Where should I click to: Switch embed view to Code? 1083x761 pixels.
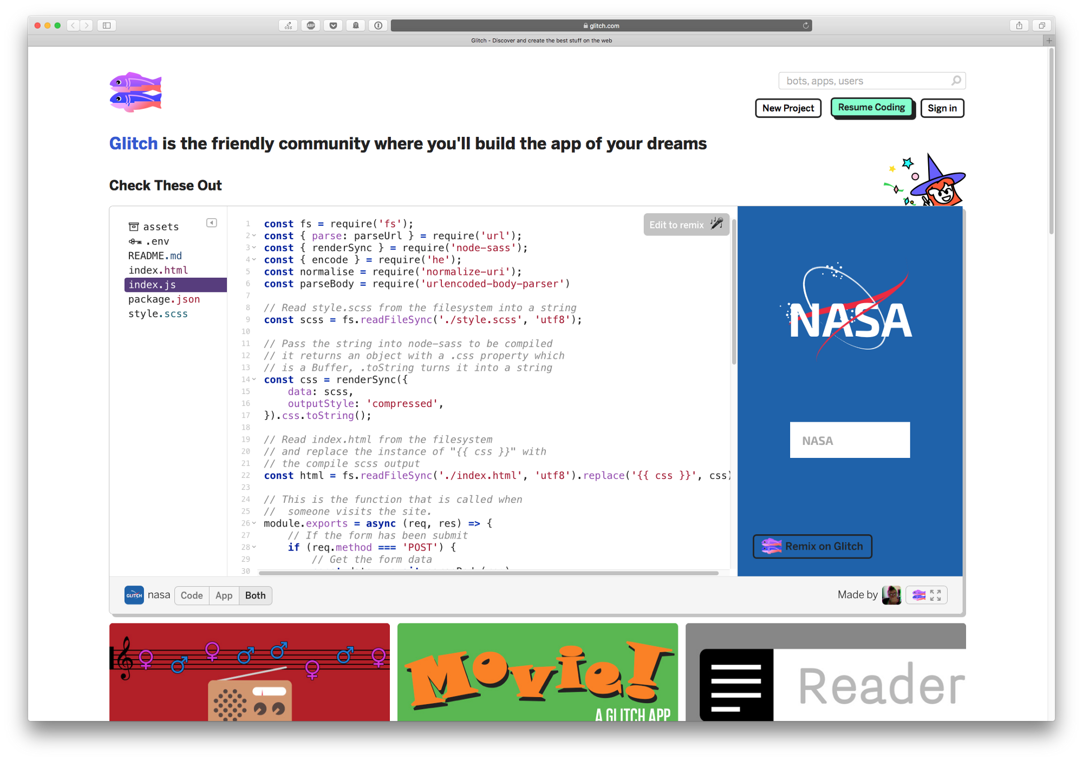coord(192,595)
